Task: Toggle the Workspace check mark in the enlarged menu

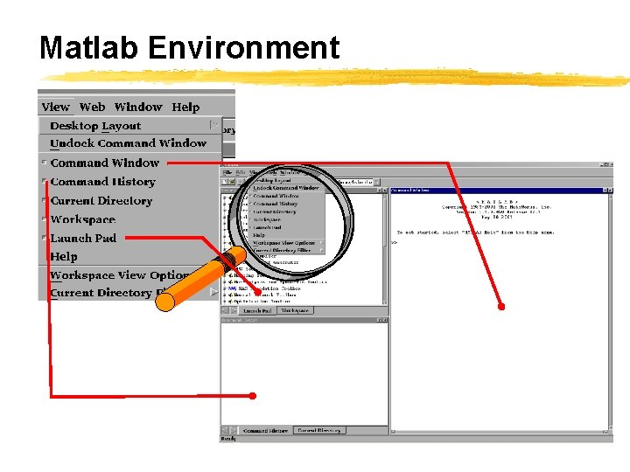Action: 45,219
